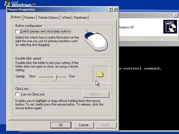This screenshot has height=134, width=179.
Task: Open the Pointers tab
Action: coord(30,18)
